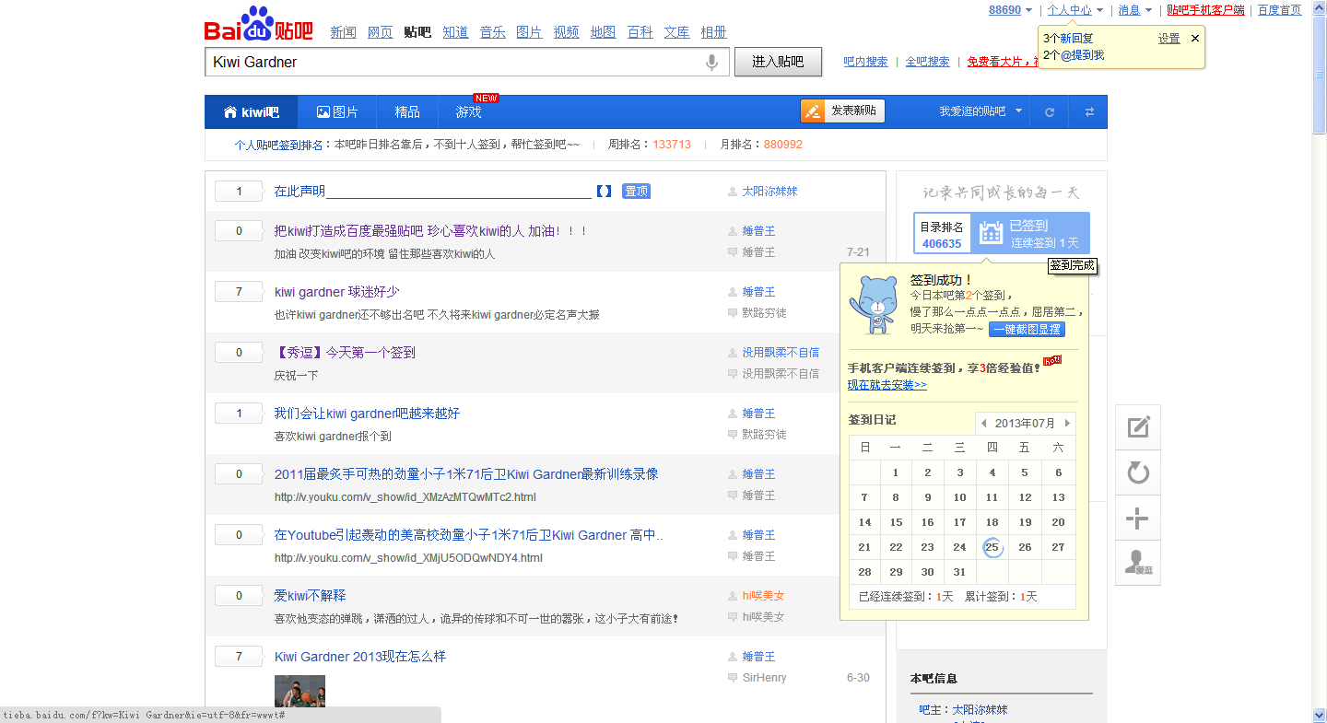Click the 吧内搜索 link
This screenshot has width=1327, height=723.
pos(866,62)
